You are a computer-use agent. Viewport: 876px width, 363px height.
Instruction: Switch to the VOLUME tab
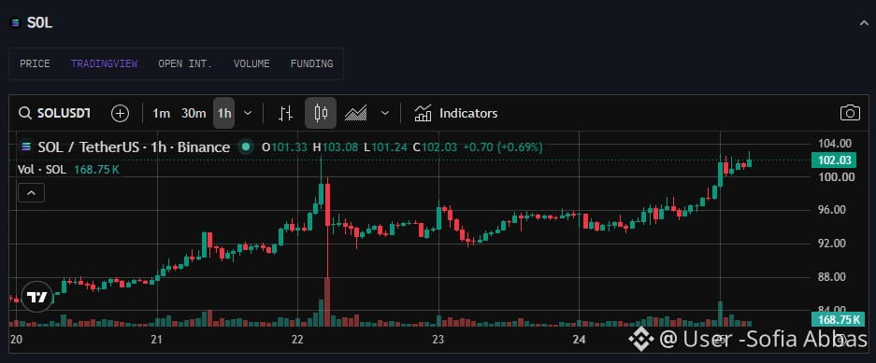click(251, 63)
